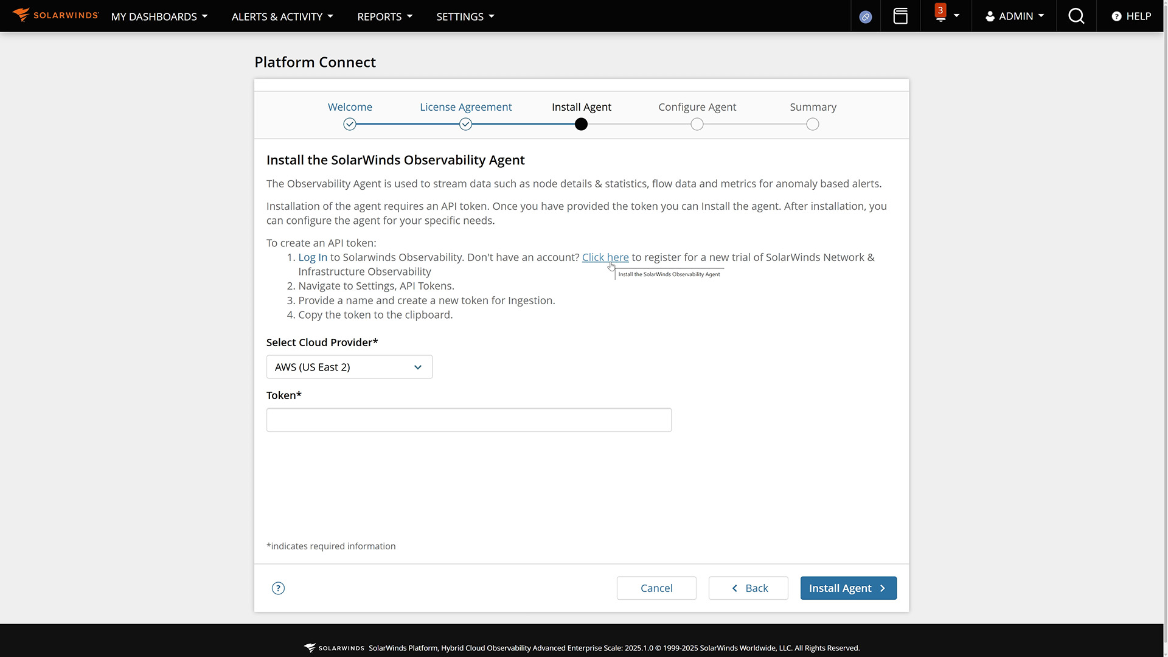Click the Welcome step completed checkmark
Viewport: 1168px width, 657px height.
click(x=350, y=124)
